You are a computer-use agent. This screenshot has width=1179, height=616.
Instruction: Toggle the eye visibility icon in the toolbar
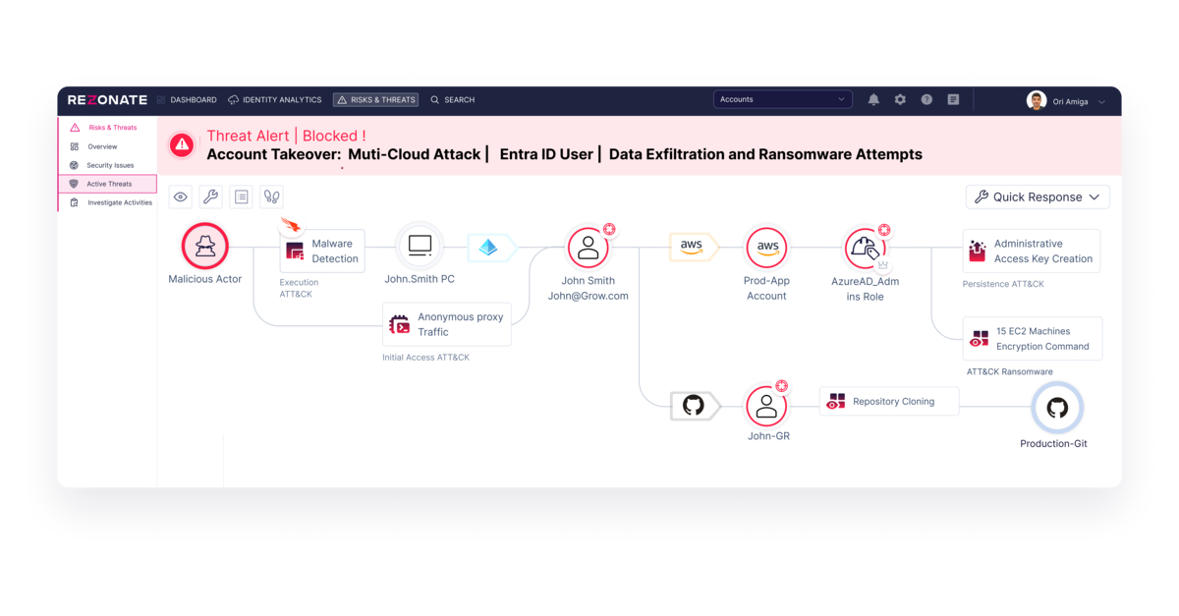[x=180, y=196]
